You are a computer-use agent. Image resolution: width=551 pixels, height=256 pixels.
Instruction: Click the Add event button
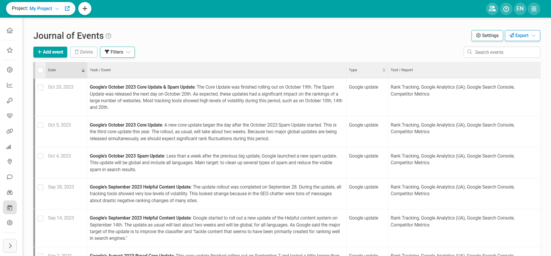tap(50, 52)
